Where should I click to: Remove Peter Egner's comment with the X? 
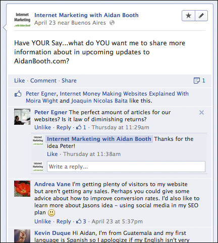tap(201, 112)
